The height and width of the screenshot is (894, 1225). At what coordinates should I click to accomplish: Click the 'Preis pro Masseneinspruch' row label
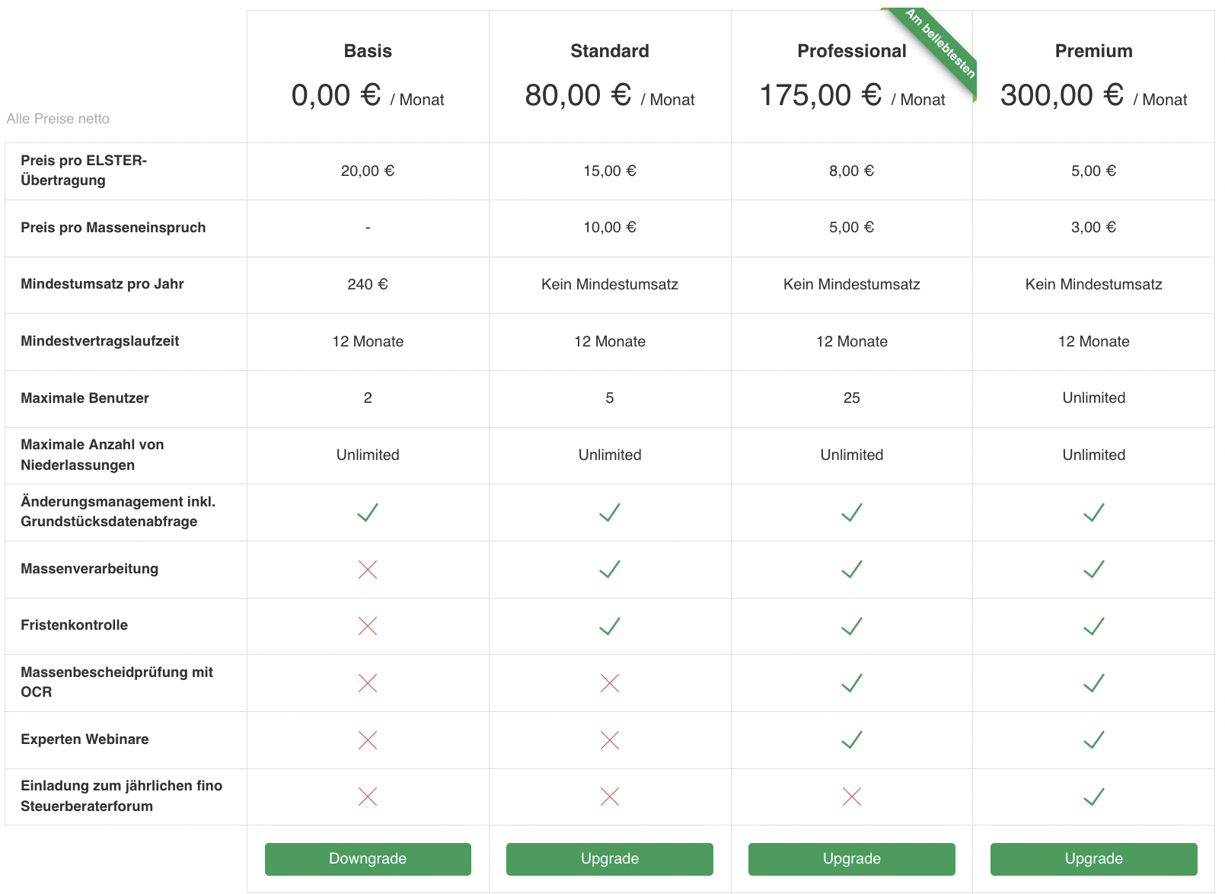point(113,228)
